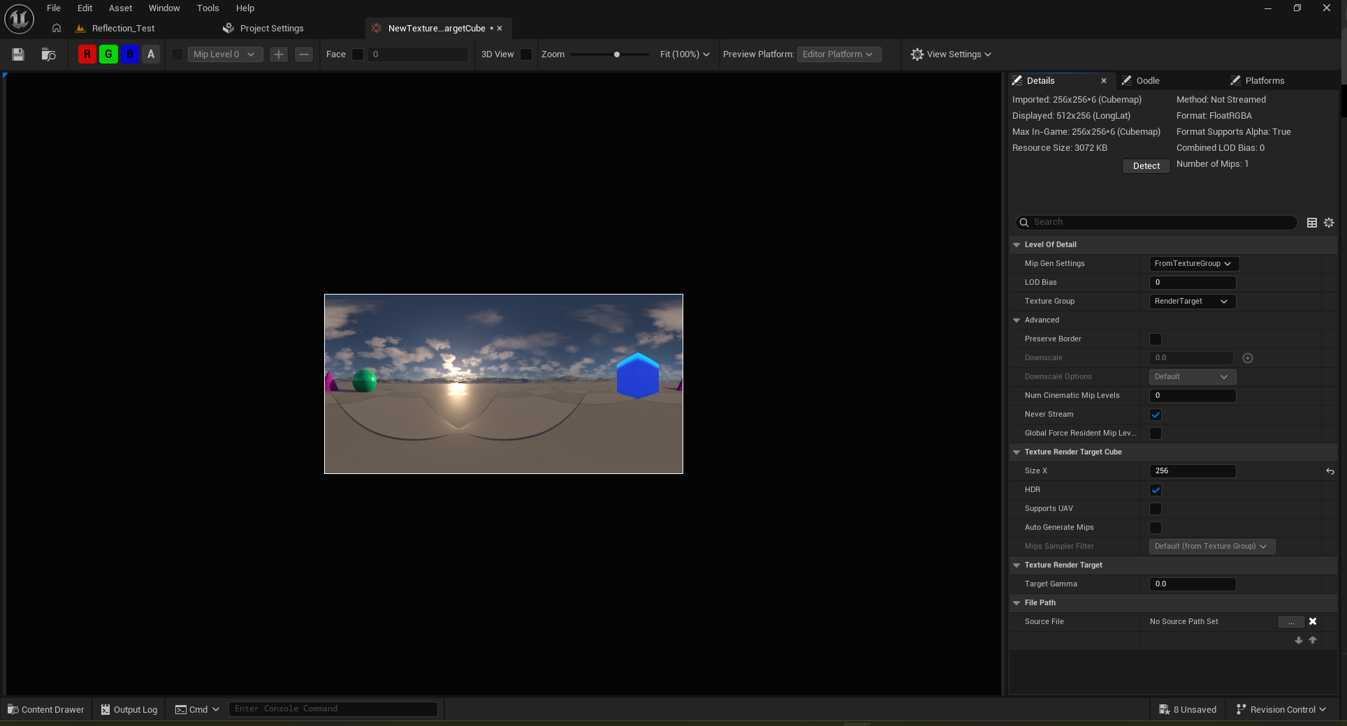Collapse the Texture Render Target Cube section
The width and height of the screenshot is (1347, 726).
[1017, 452]
